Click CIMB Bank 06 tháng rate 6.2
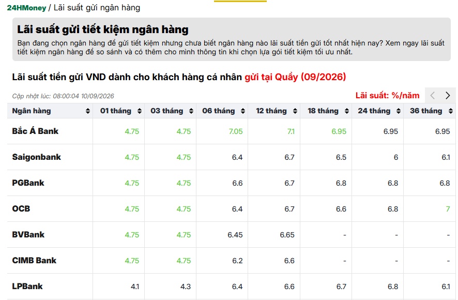Image resolution: width=458 pixels, height=300 pixels. (x=237, y=261)
